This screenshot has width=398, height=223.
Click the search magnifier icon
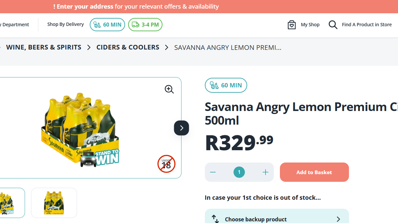pos(333,25)
